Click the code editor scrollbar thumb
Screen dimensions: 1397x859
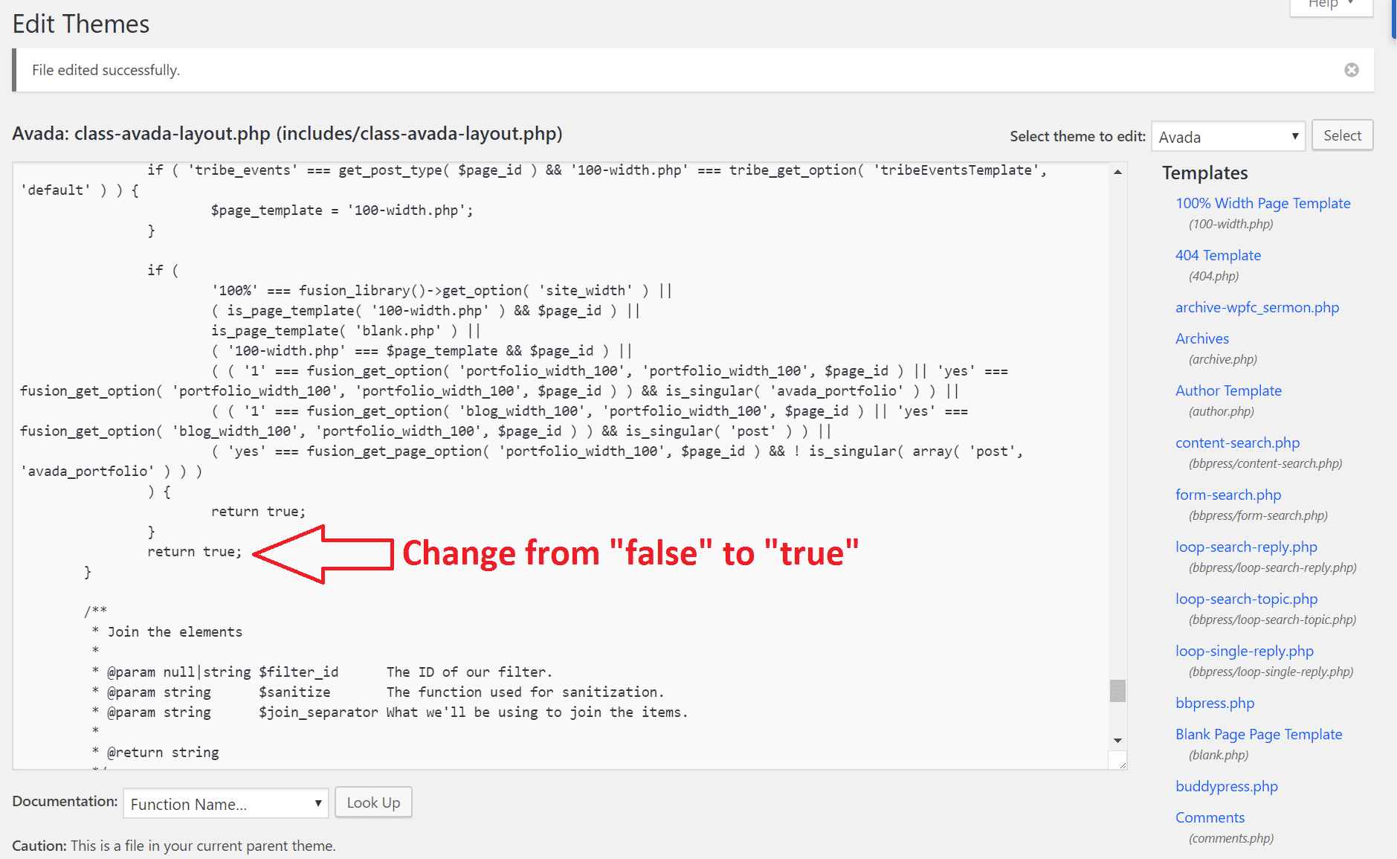(1117, 690)
